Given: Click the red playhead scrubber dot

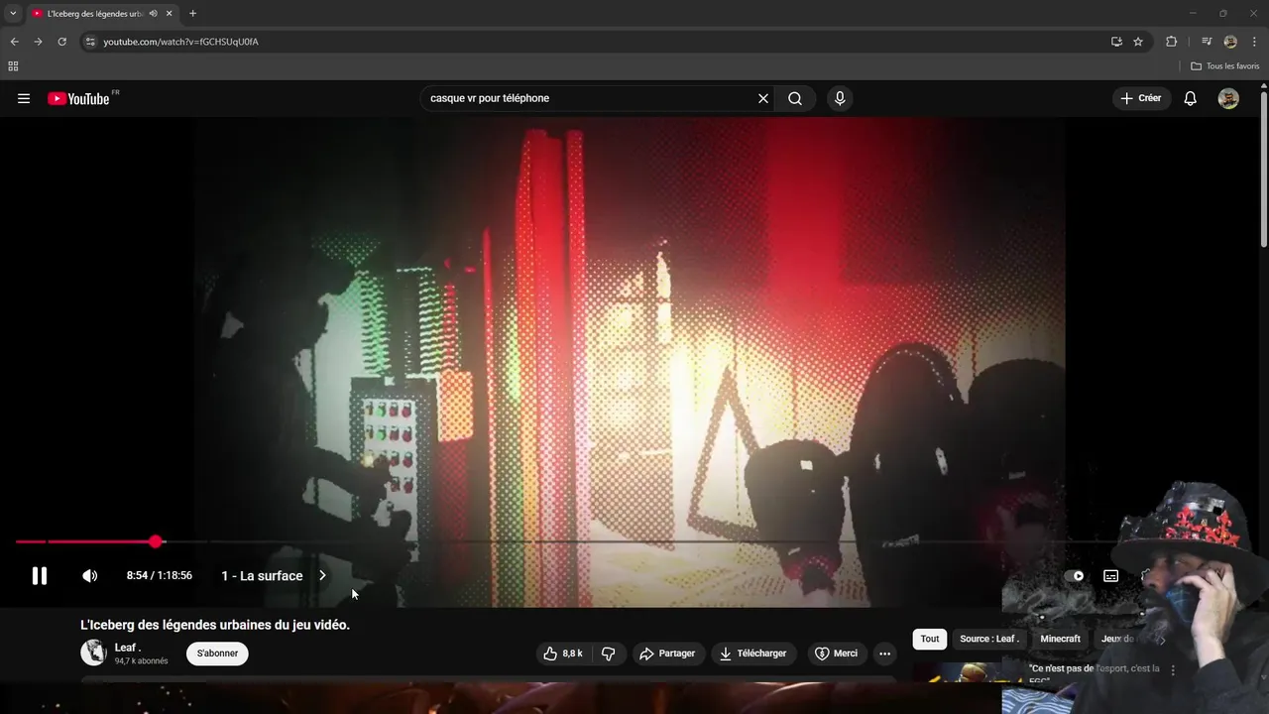Looking at the screenshot, I should click(x=156, y=541).
